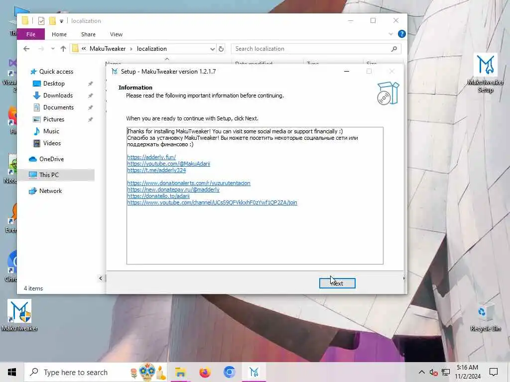Open Explorer help icon

tap(402, 34)
